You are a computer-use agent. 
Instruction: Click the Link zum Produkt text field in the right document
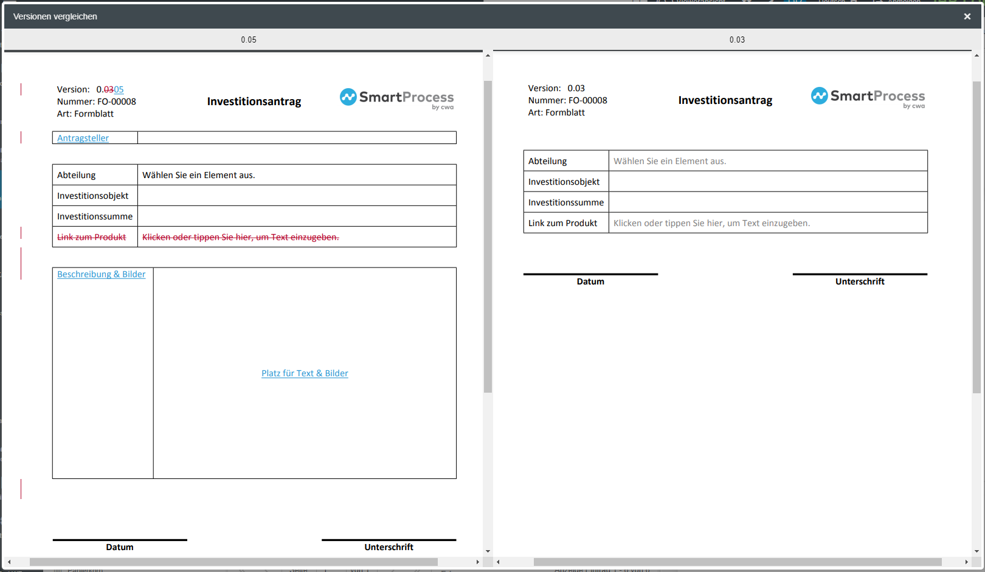[768, 223]
